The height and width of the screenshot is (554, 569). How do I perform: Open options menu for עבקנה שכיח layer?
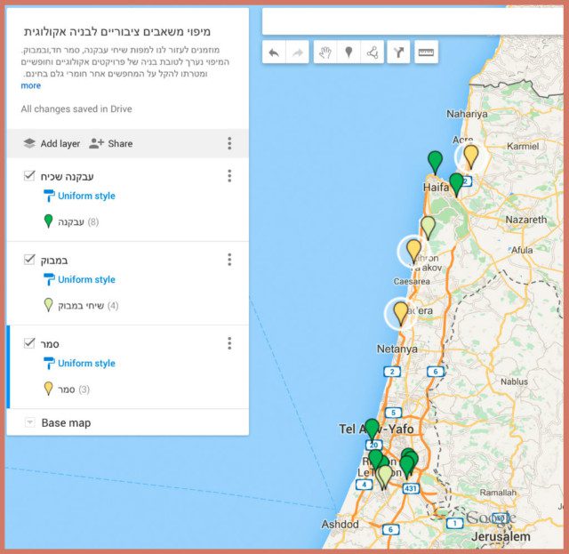point(229,176)
